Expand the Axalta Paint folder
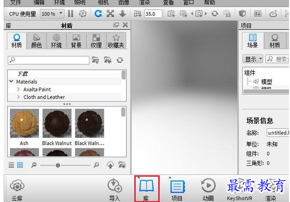Screen dimensions: 290x202 point(18,89)
